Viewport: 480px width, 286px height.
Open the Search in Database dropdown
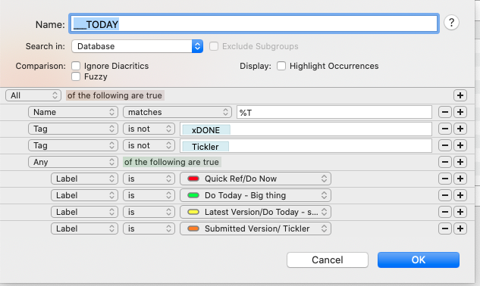click(137, 46)
